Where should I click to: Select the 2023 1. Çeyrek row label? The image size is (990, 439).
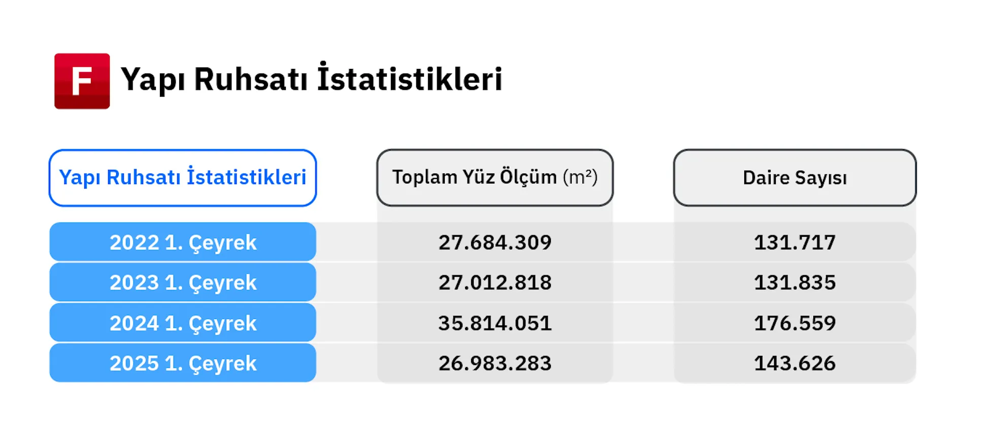tap(183, 282)
